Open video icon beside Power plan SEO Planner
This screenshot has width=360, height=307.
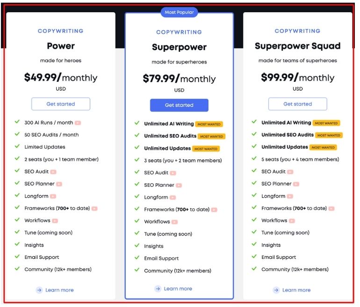[59, 184]
